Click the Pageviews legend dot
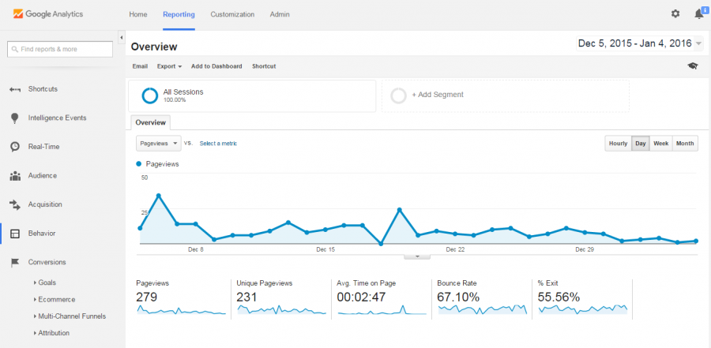Screen dimensions: 711x348 click(139, 164)
